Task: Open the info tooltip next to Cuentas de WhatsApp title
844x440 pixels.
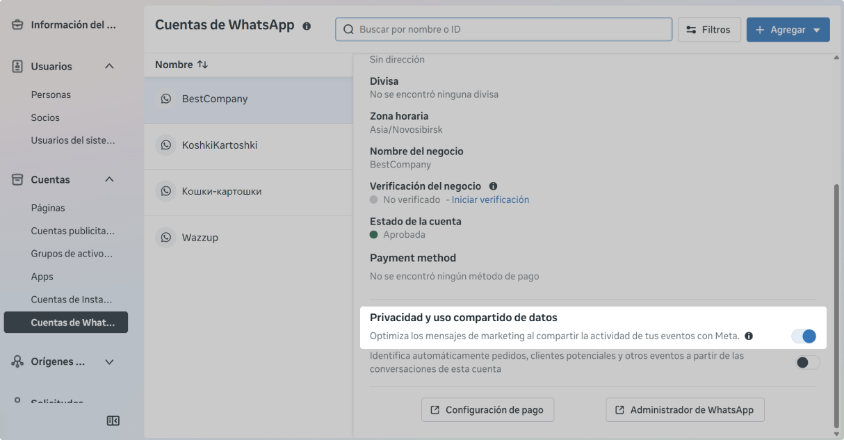Action: coord(307,25)
